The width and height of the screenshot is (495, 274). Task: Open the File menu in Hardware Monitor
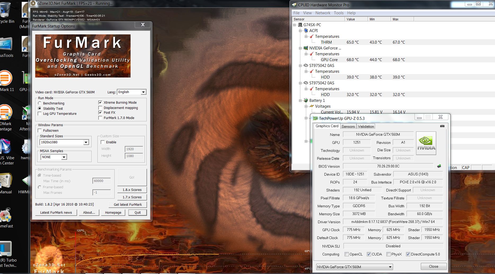coord(296,13)
